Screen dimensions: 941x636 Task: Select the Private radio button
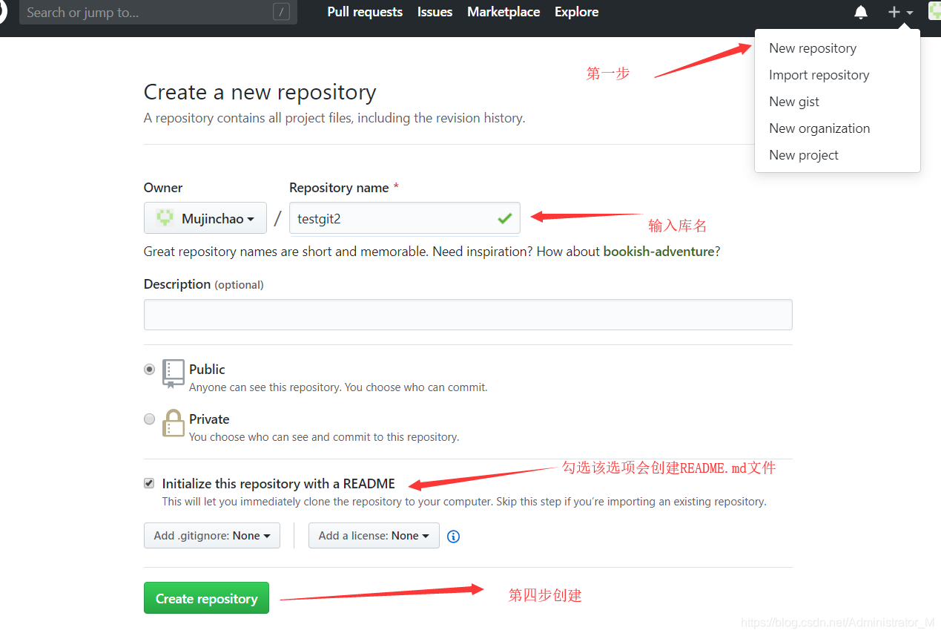pos(150,419)
